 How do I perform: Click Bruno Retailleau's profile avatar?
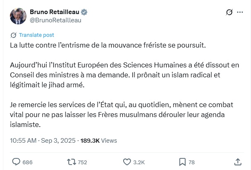point(18,15)
